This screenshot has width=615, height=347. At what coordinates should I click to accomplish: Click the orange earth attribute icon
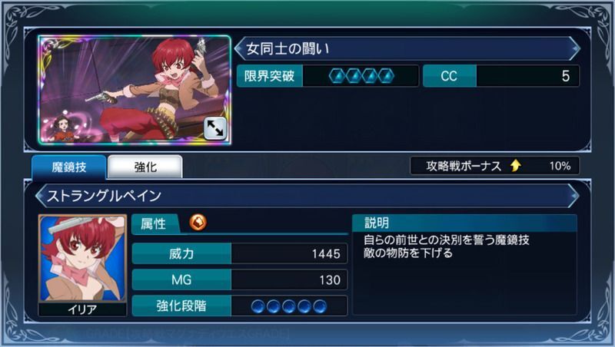[x=198, y=223]
